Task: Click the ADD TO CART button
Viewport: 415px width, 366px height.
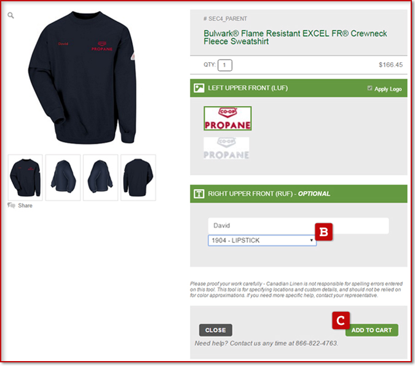Action: (371, 330)
